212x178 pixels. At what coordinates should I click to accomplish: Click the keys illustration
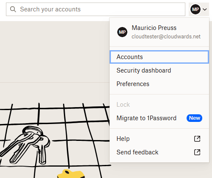(25, 145)
